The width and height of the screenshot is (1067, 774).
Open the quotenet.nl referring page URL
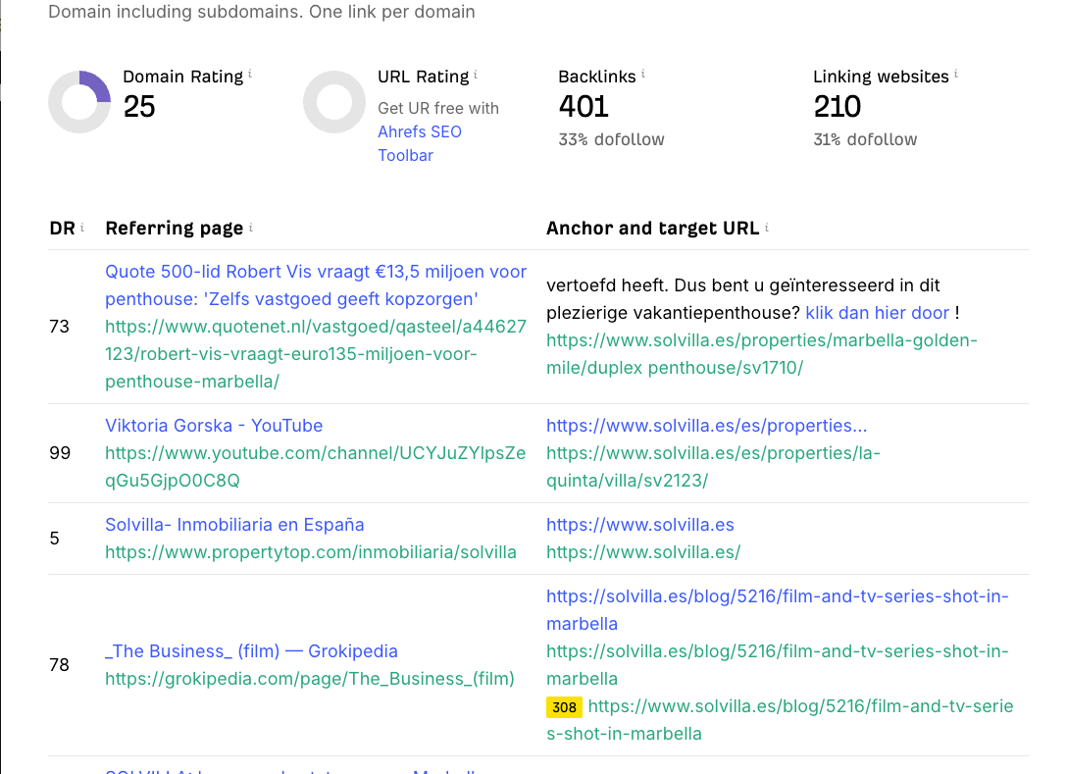316,354
